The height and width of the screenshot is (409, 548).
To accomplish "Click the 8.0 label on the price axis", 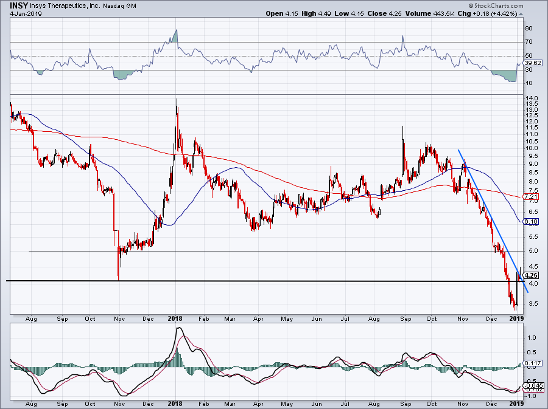I will pos(533,182).
